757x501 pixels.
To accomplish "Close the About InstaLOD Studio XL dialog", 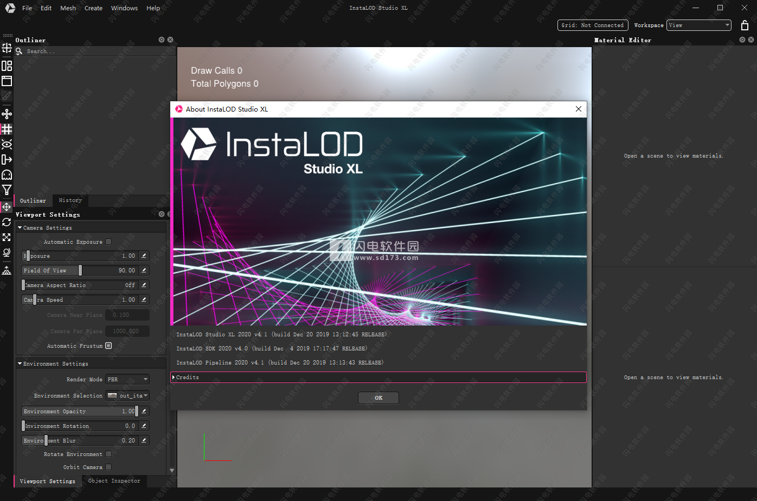I will point(579,109).
